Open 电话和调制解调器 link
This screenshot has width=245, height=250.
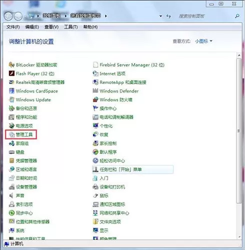tap(116, 117)
